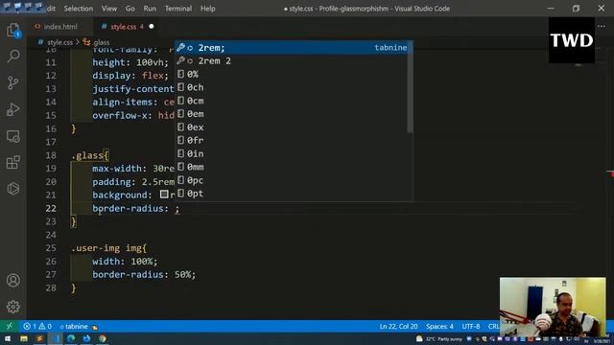
Task: Click the glass breadcrumb symbol
Action: click(101, 42)
